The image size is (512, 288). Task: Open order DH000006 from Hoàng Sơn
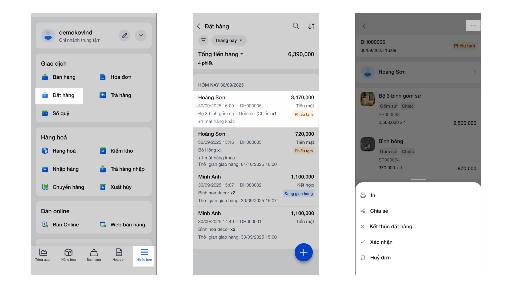pyautogui.click(x=256, y=109)
